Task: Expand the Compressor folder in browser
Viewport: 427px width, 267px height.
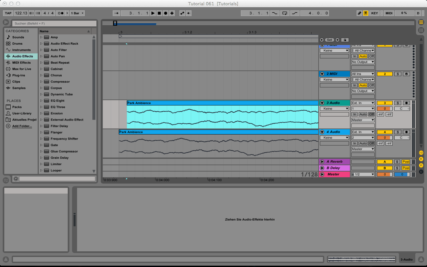Action: click(41, 82)
